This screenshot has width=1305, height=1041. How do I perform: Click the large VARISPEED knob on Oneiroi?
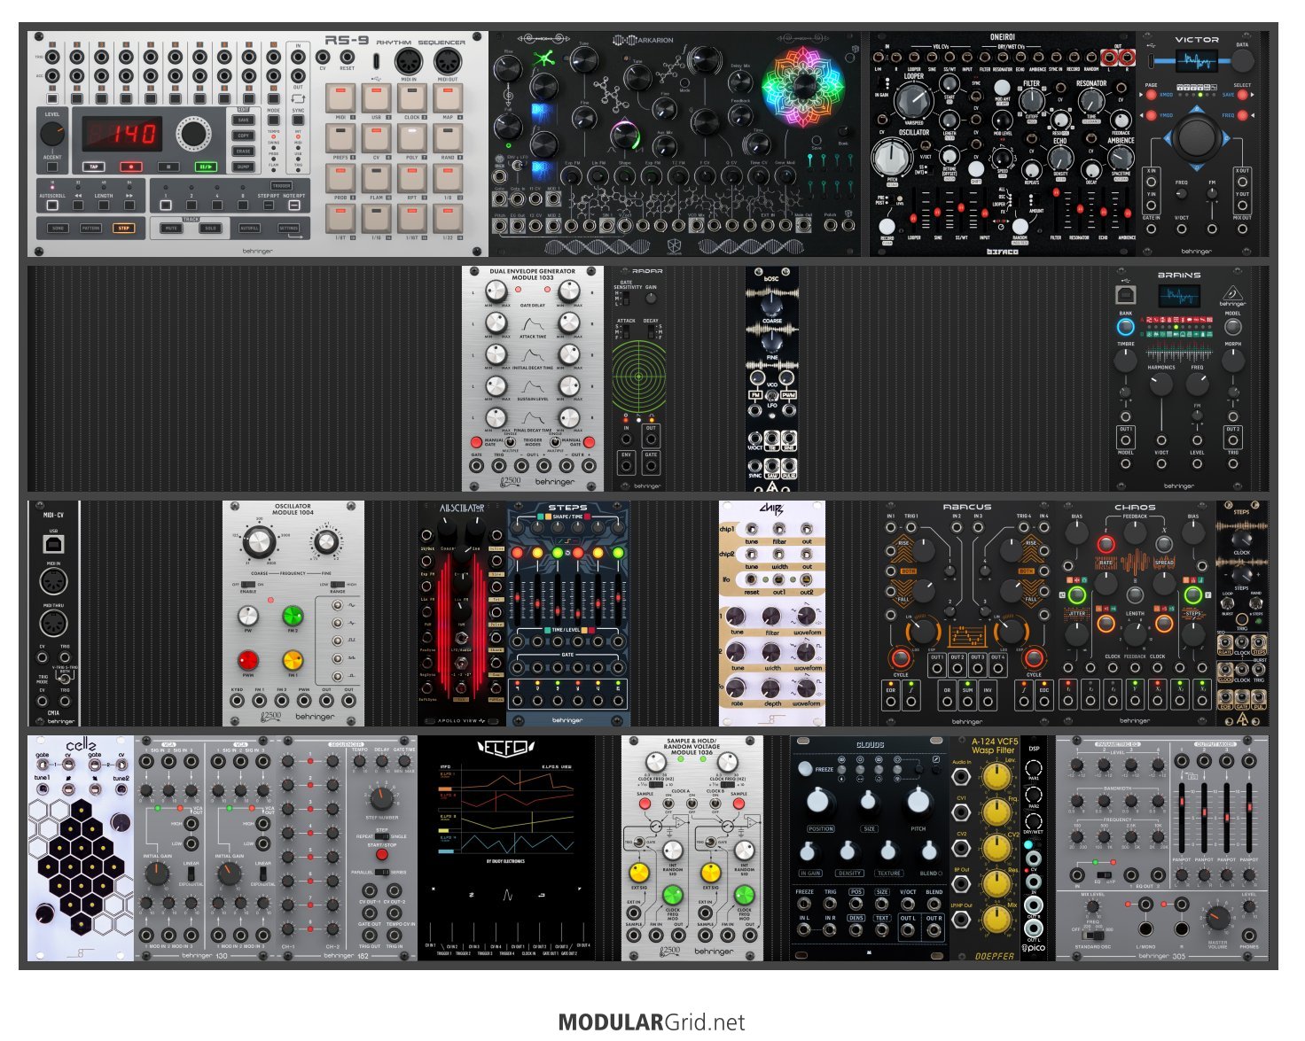(914, 99)
